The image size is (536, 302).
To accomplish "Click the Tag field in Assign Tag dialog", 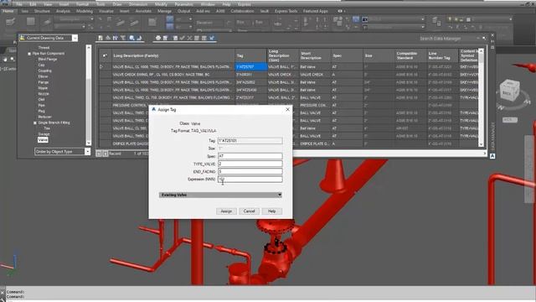I will coord(250,141).
